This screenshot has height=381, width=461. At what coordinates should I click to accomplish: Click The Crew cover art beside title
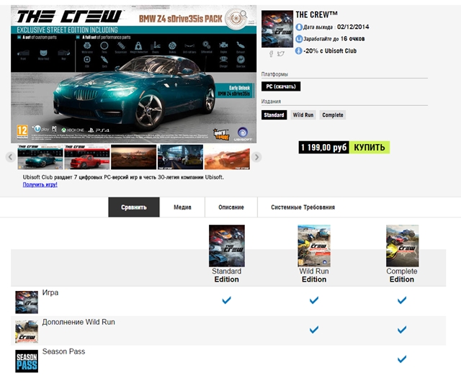point(277,29)
